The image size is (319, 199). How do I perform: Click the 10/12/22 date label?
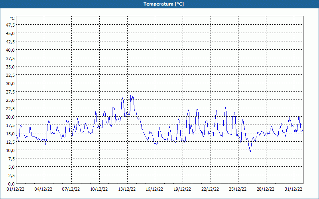[99, 189]
